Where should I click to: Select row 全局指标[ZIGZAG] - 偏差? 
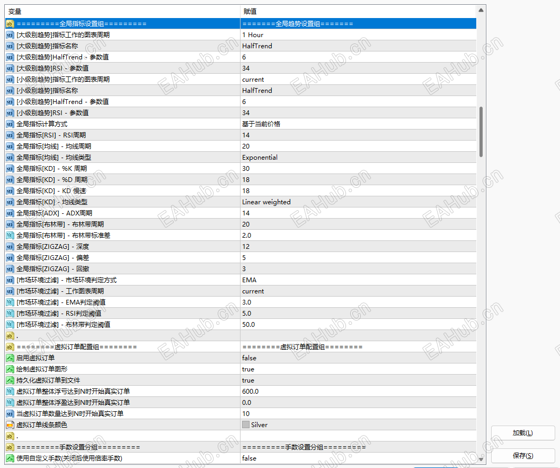coord(241,258)
